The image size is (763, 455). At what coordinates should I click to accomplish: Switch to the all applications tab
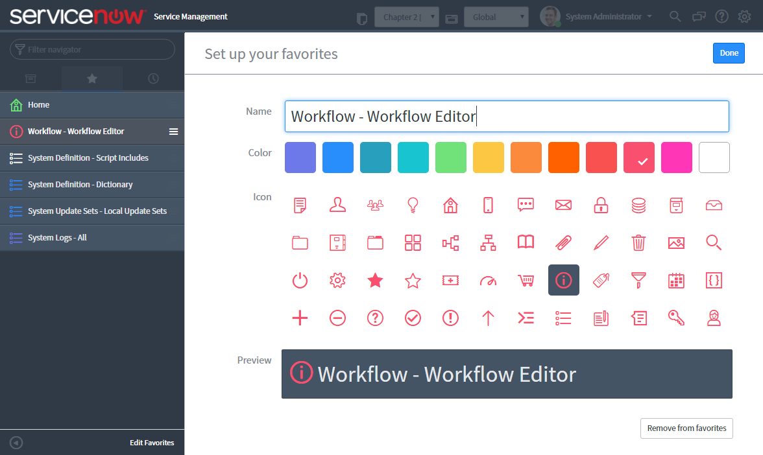pyautogui.click(x=30, y=78)
